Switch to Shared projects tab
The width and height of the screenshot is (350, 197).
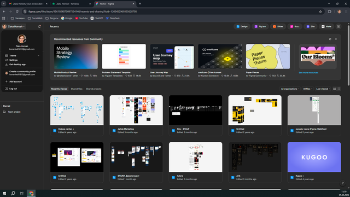click(94, 89)
